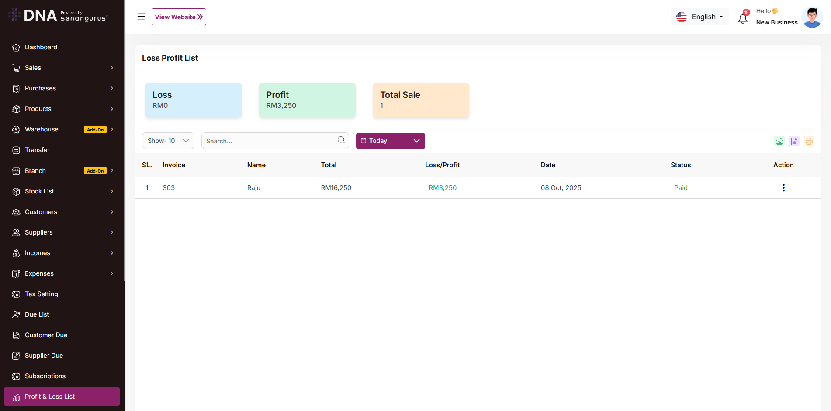This screenshot has width=831, height=411.
Task: Click the green CSV export icon
Action: point(779,141)
